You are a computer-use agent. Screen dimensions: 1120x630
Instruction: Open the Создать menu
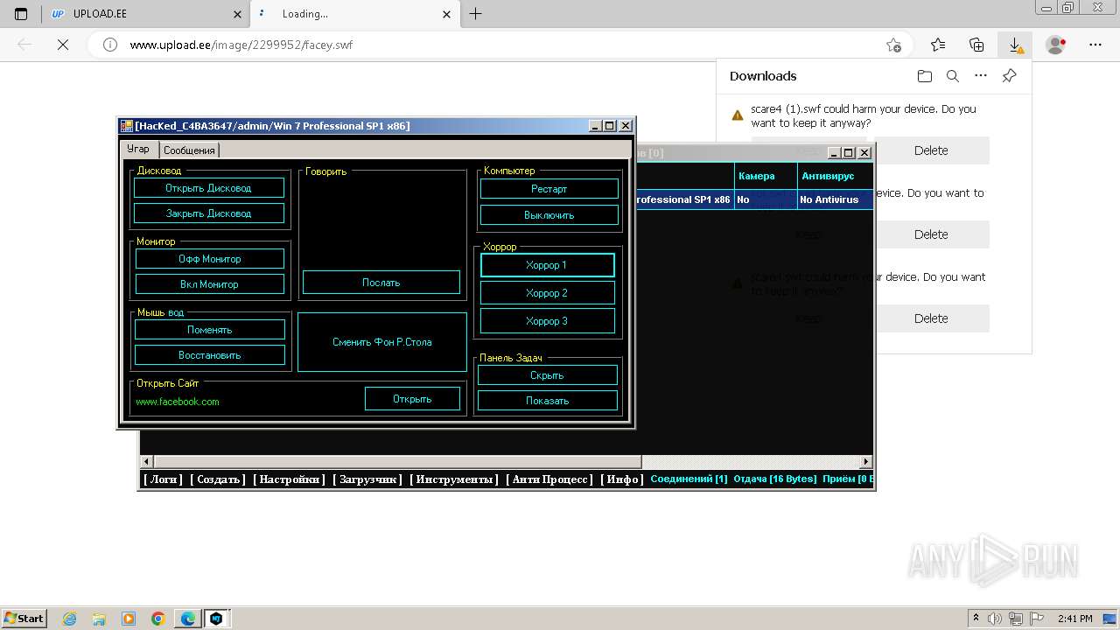(218, 479)
